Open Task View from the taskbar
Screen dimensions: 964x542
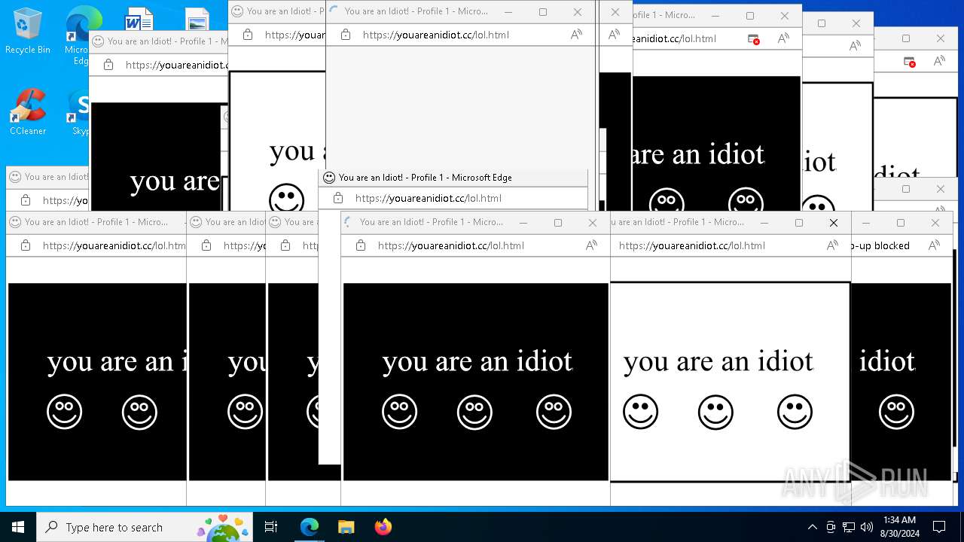point(271,527)
